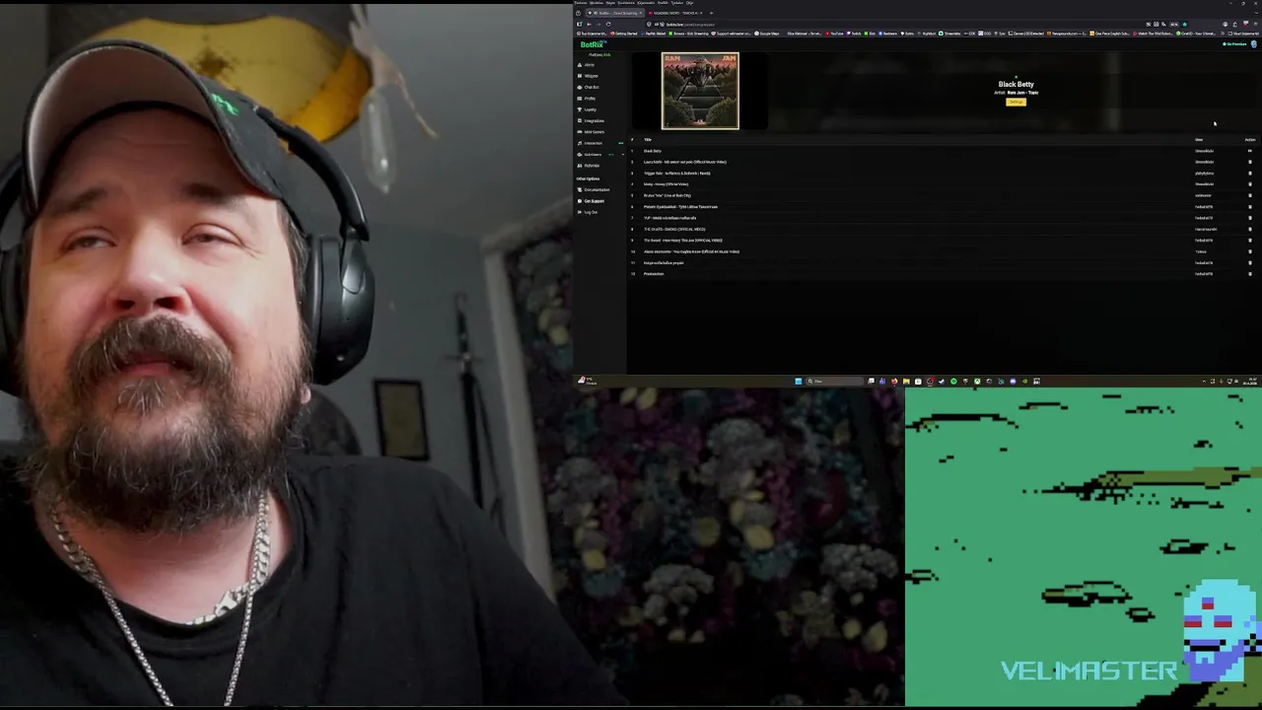Image resolution: width=1262 pixels, height=710 pixels.
Task: Click the Title column header
Action: (648, 140)
